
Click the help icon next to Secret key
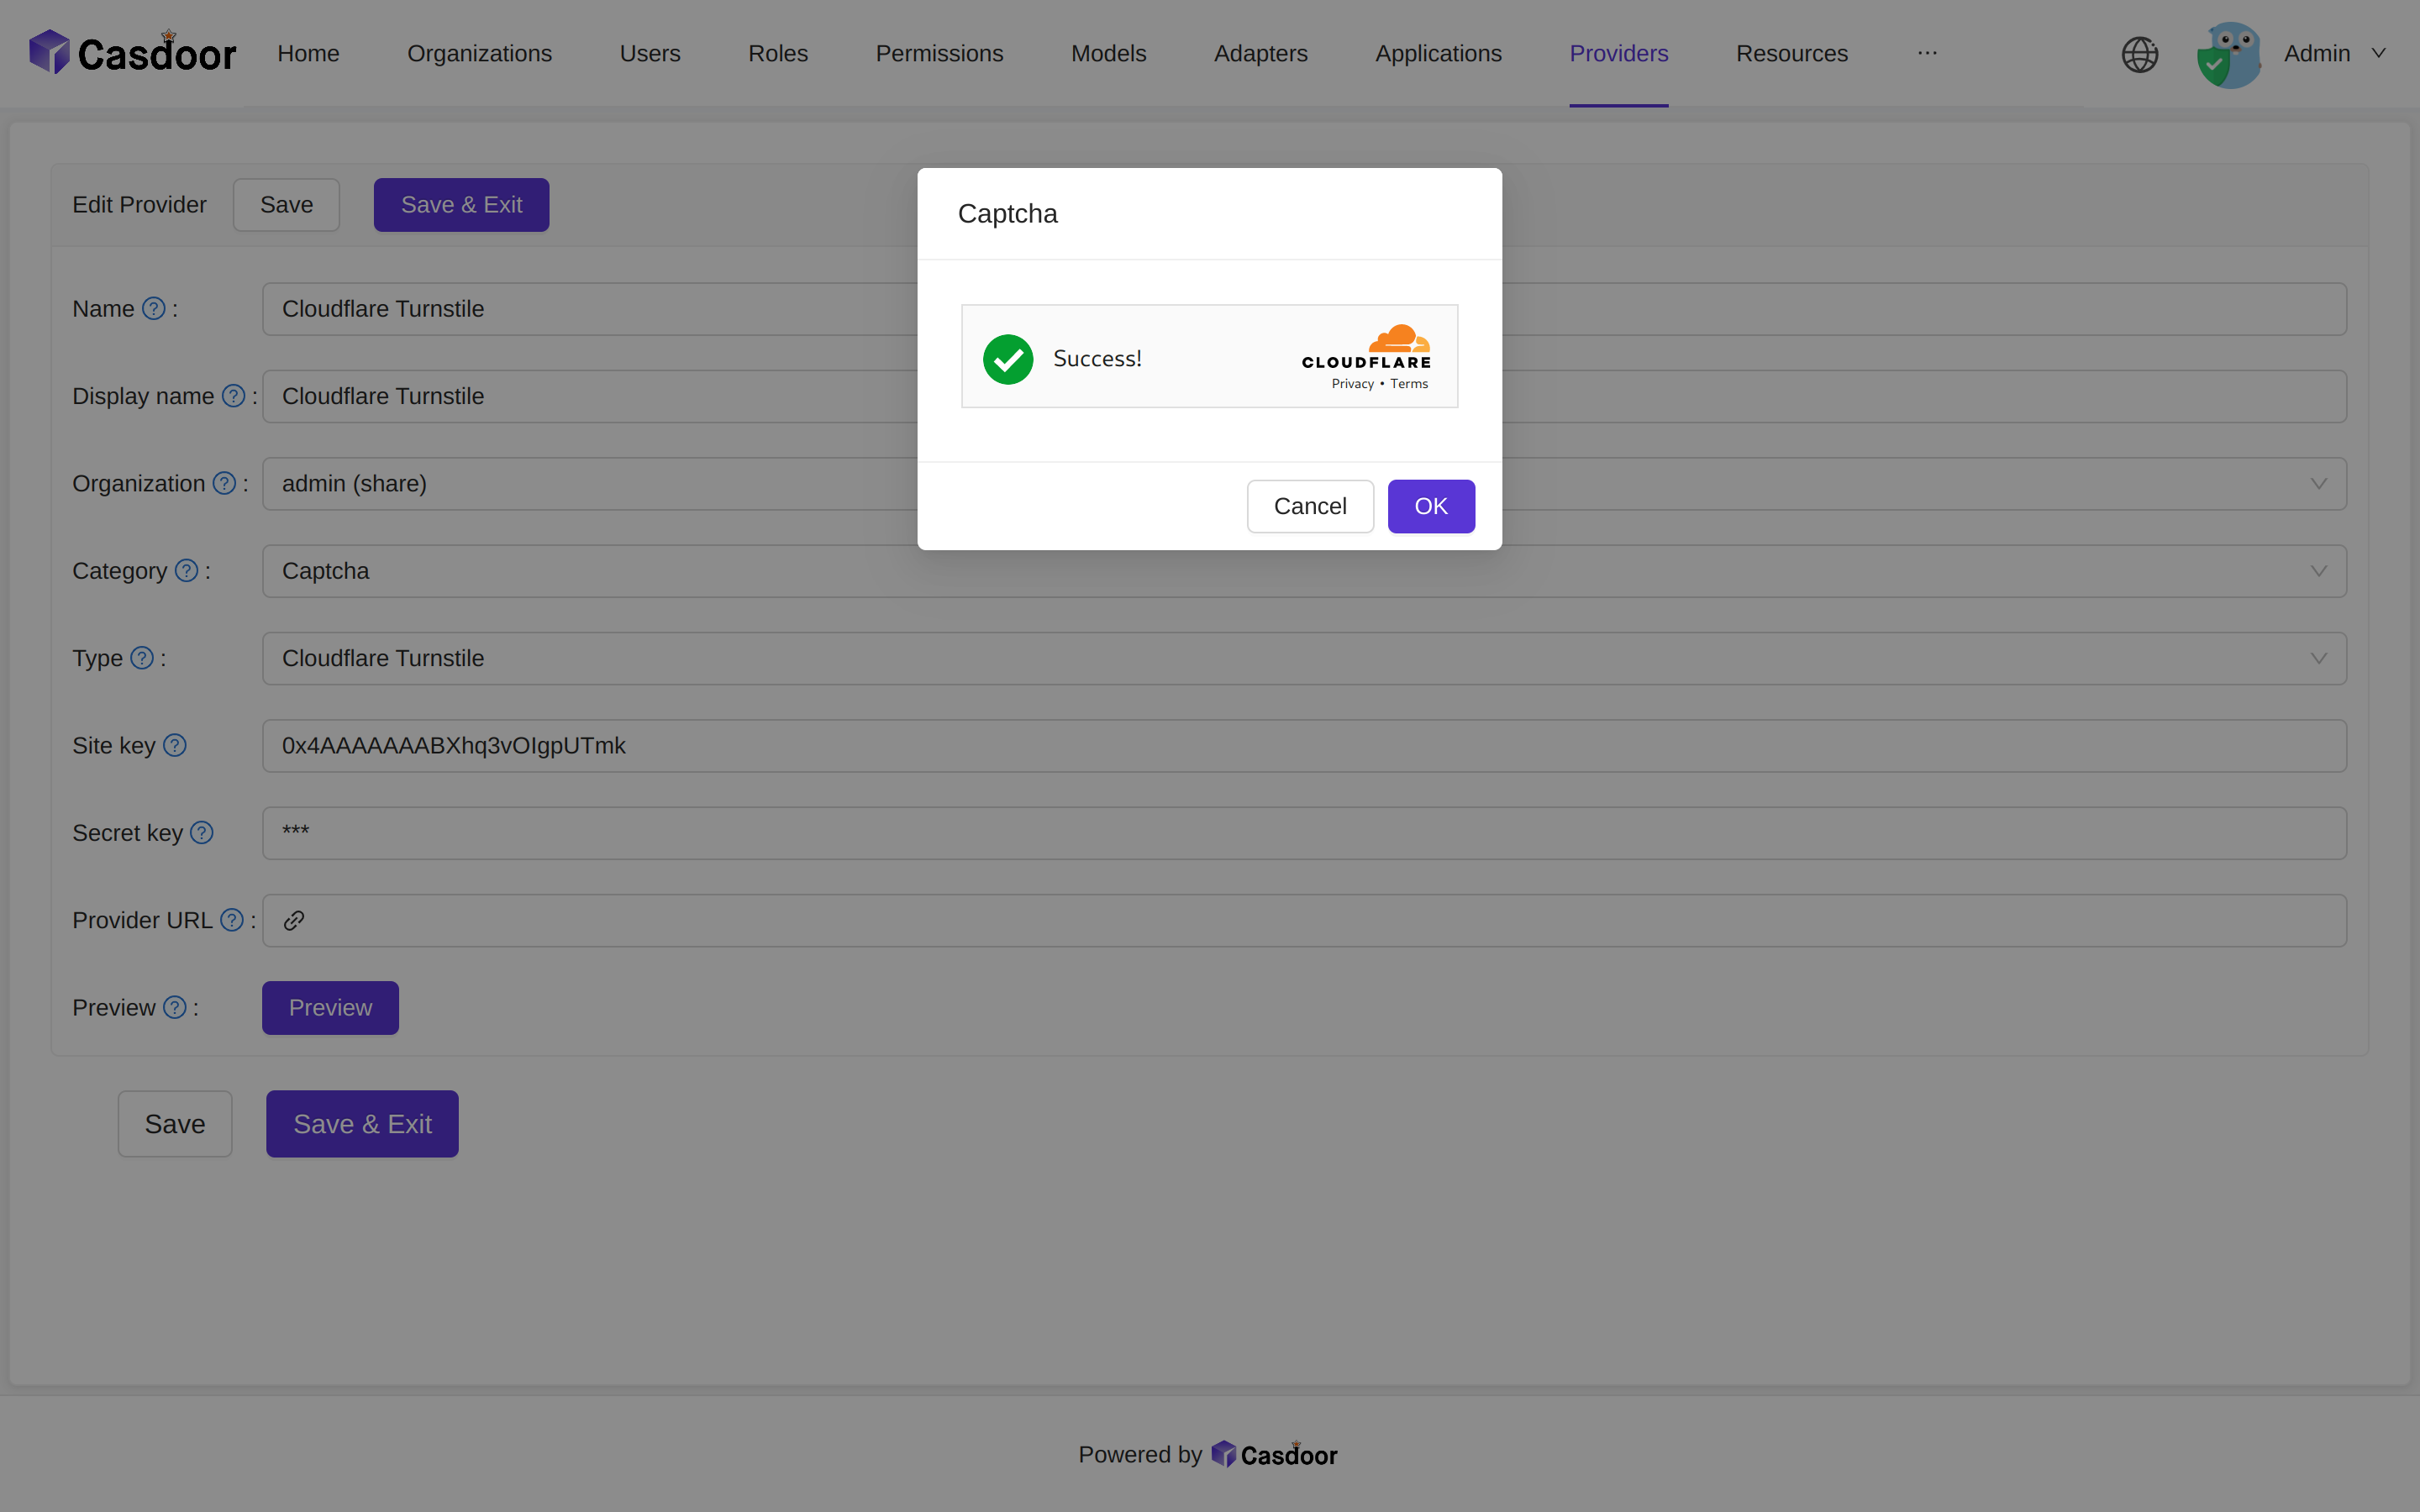pyautogui.click(x=202, y=832)
